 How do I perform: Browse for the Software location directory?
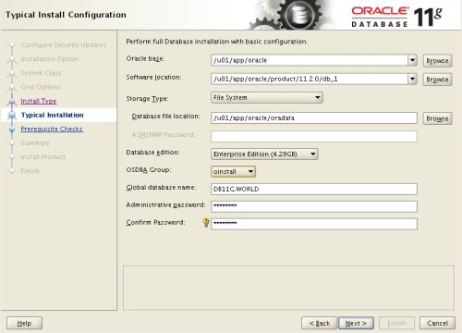tap(437, 80)
